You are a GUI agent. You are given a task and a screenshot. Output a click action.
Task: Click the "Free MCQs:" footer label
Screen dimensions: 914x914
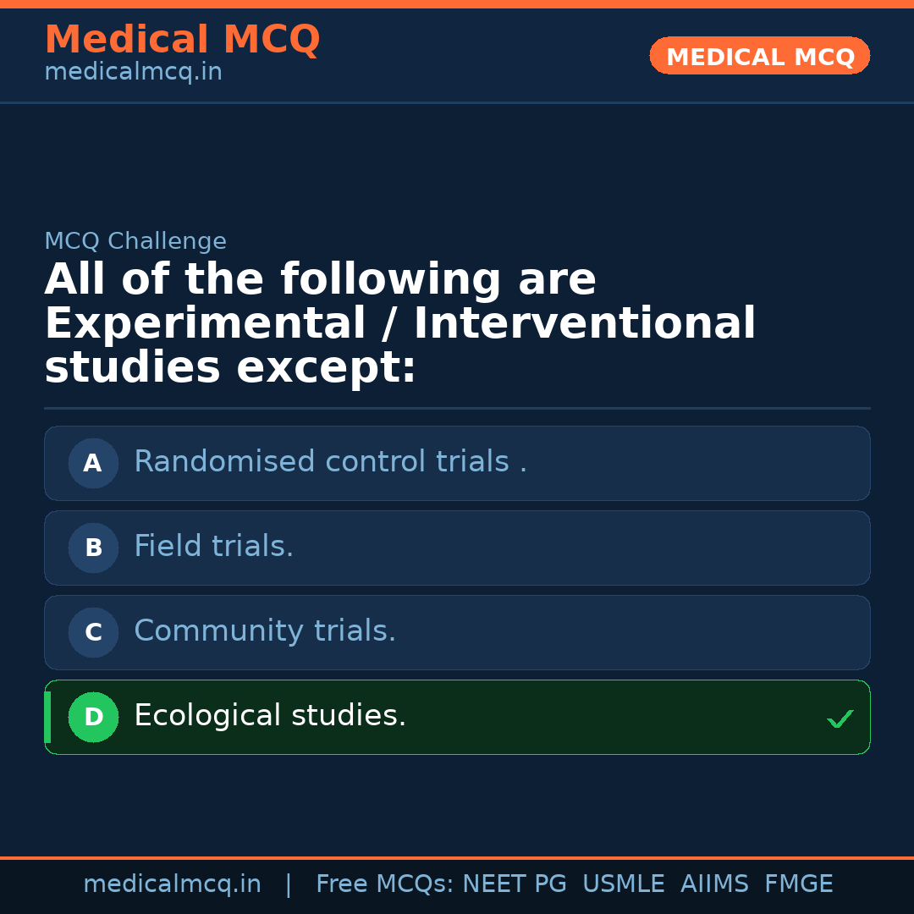(x=384, y=884)
